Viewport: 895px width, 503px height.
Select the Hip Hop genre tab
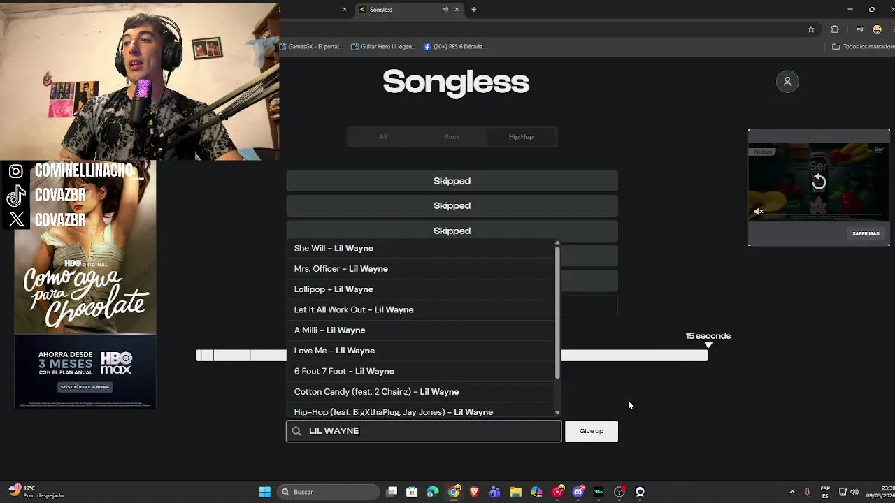pos(521,137)
